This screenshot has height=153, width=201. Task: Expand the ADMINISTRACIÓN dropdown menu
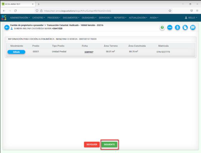click(20, 18)
